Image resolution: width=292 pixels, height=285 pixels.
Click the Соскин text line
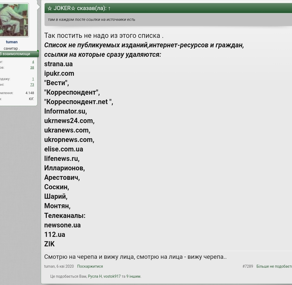click(x=57, y=187)
